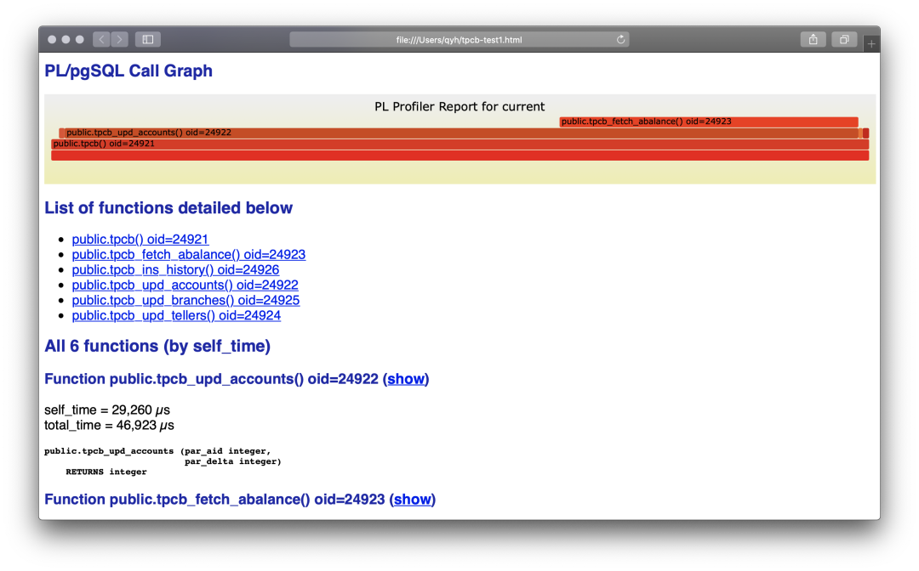Show all tabs overview icon

pyautogui.click(x=844, y=39)
